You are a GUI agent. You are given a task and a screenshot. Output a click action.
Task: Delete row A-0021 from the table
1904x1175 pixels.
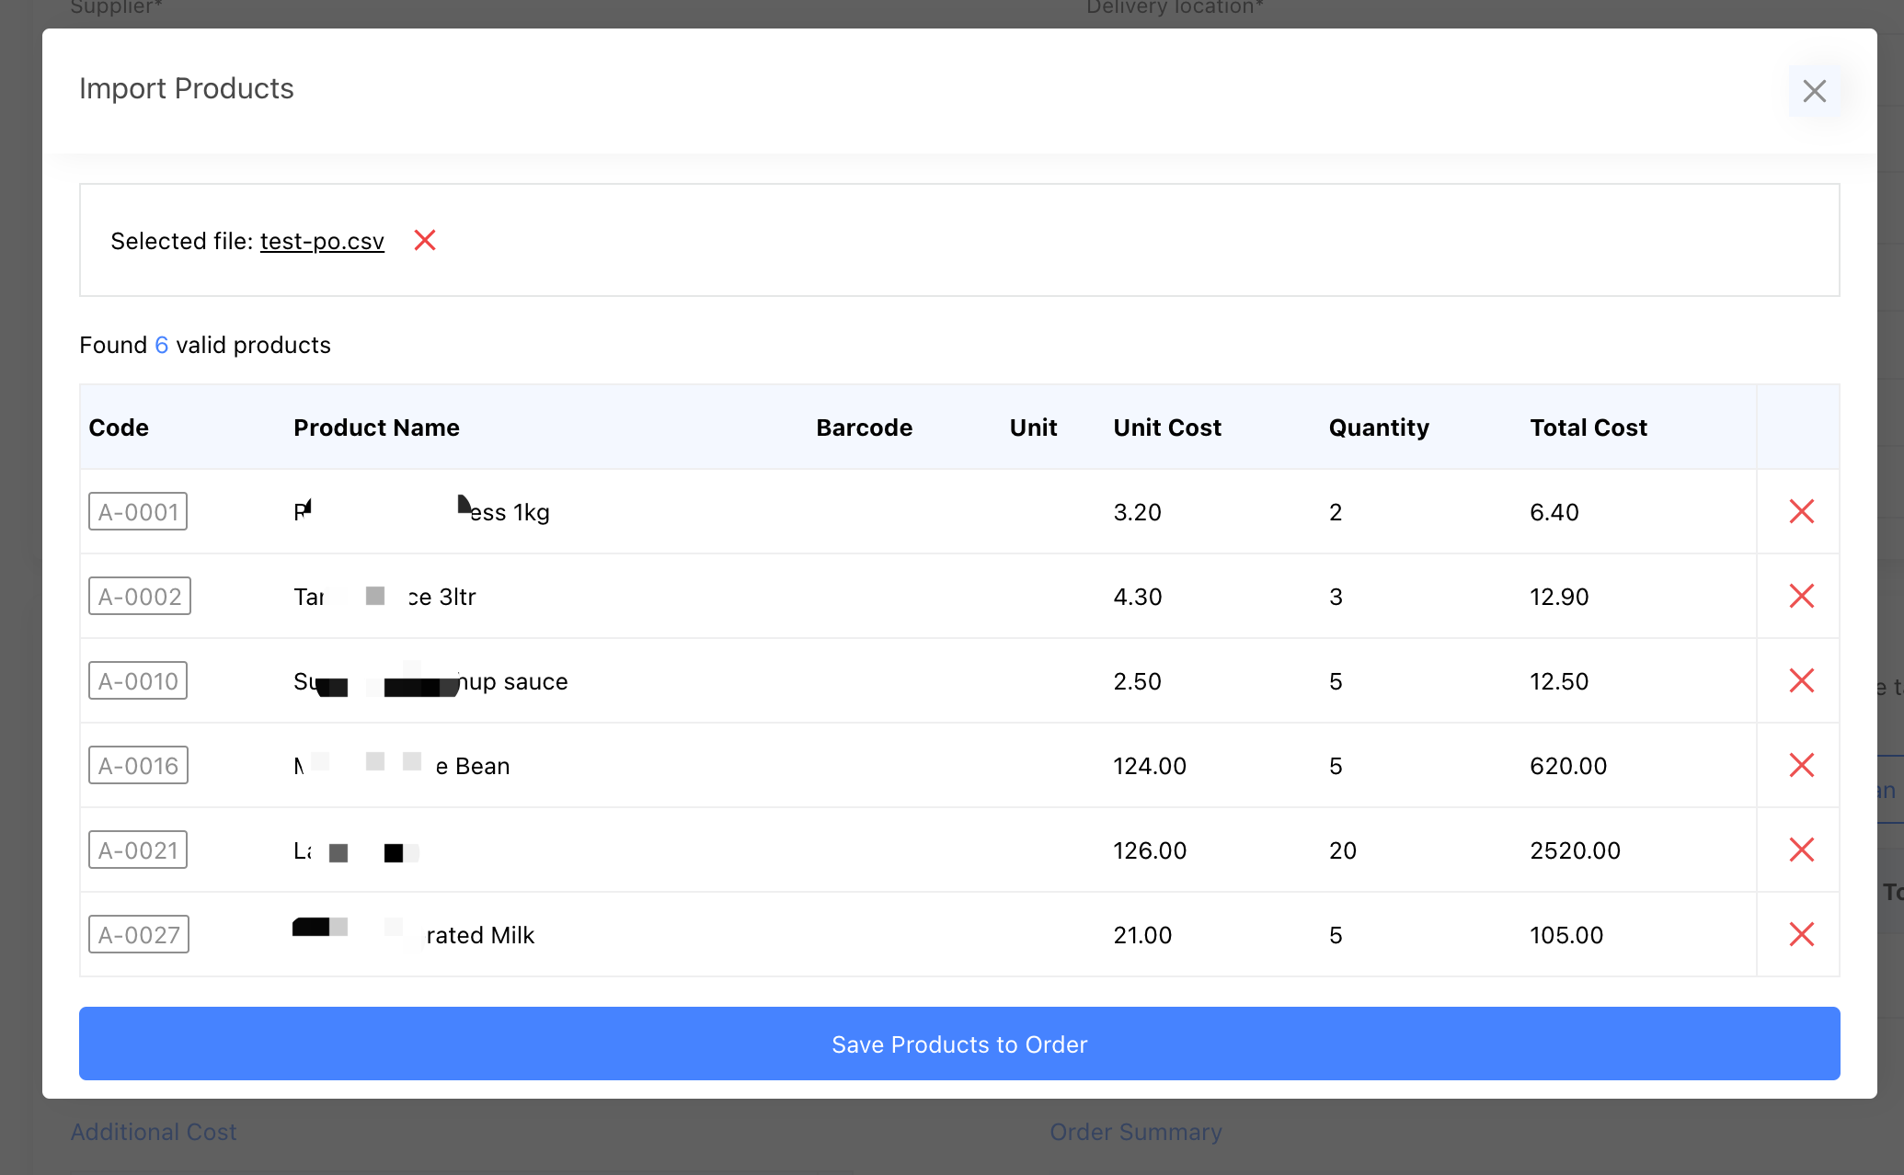coord(1801,850)
